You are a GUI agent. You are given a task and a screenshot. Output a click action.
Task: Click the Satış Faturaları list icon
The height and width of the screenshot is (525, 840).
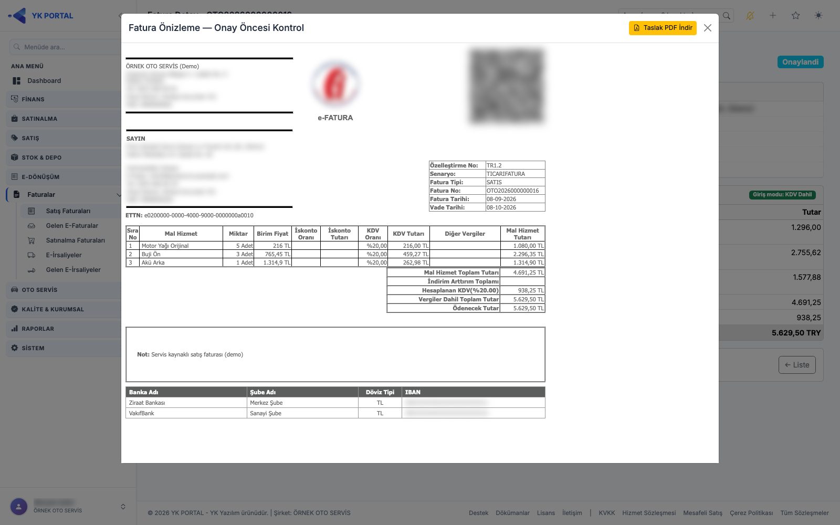point(31,211)
